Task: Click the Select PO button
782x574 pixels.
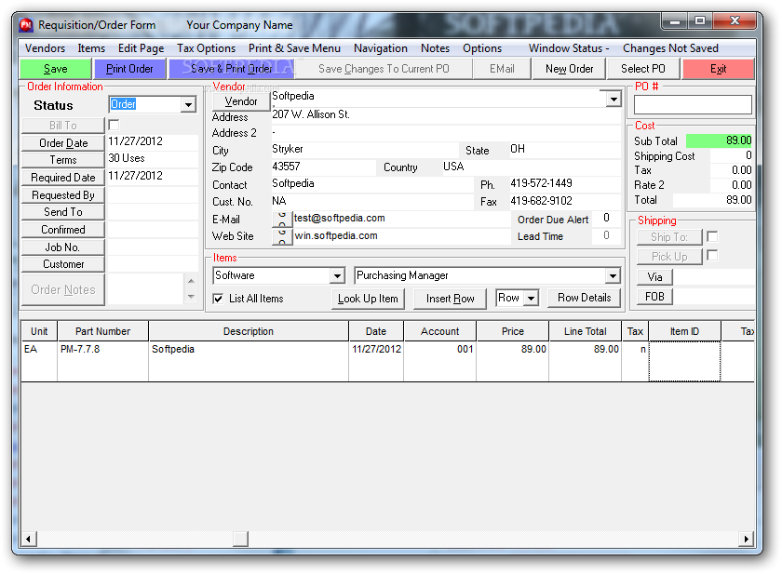Action: (x=643, y=69)
